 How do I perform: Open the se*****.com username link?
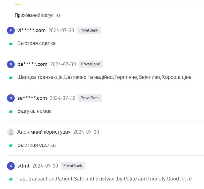tap(32, 98)
